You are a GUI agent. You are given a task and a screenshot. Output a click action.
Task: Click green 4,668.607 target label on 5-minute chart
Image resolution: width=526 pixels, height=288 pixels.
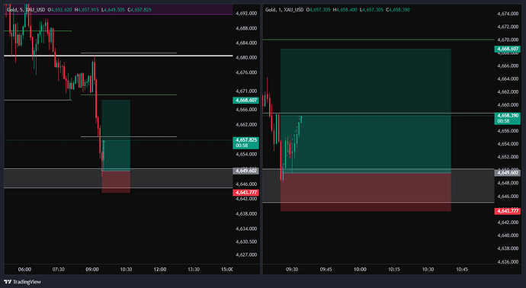click(x=246, y=101)
